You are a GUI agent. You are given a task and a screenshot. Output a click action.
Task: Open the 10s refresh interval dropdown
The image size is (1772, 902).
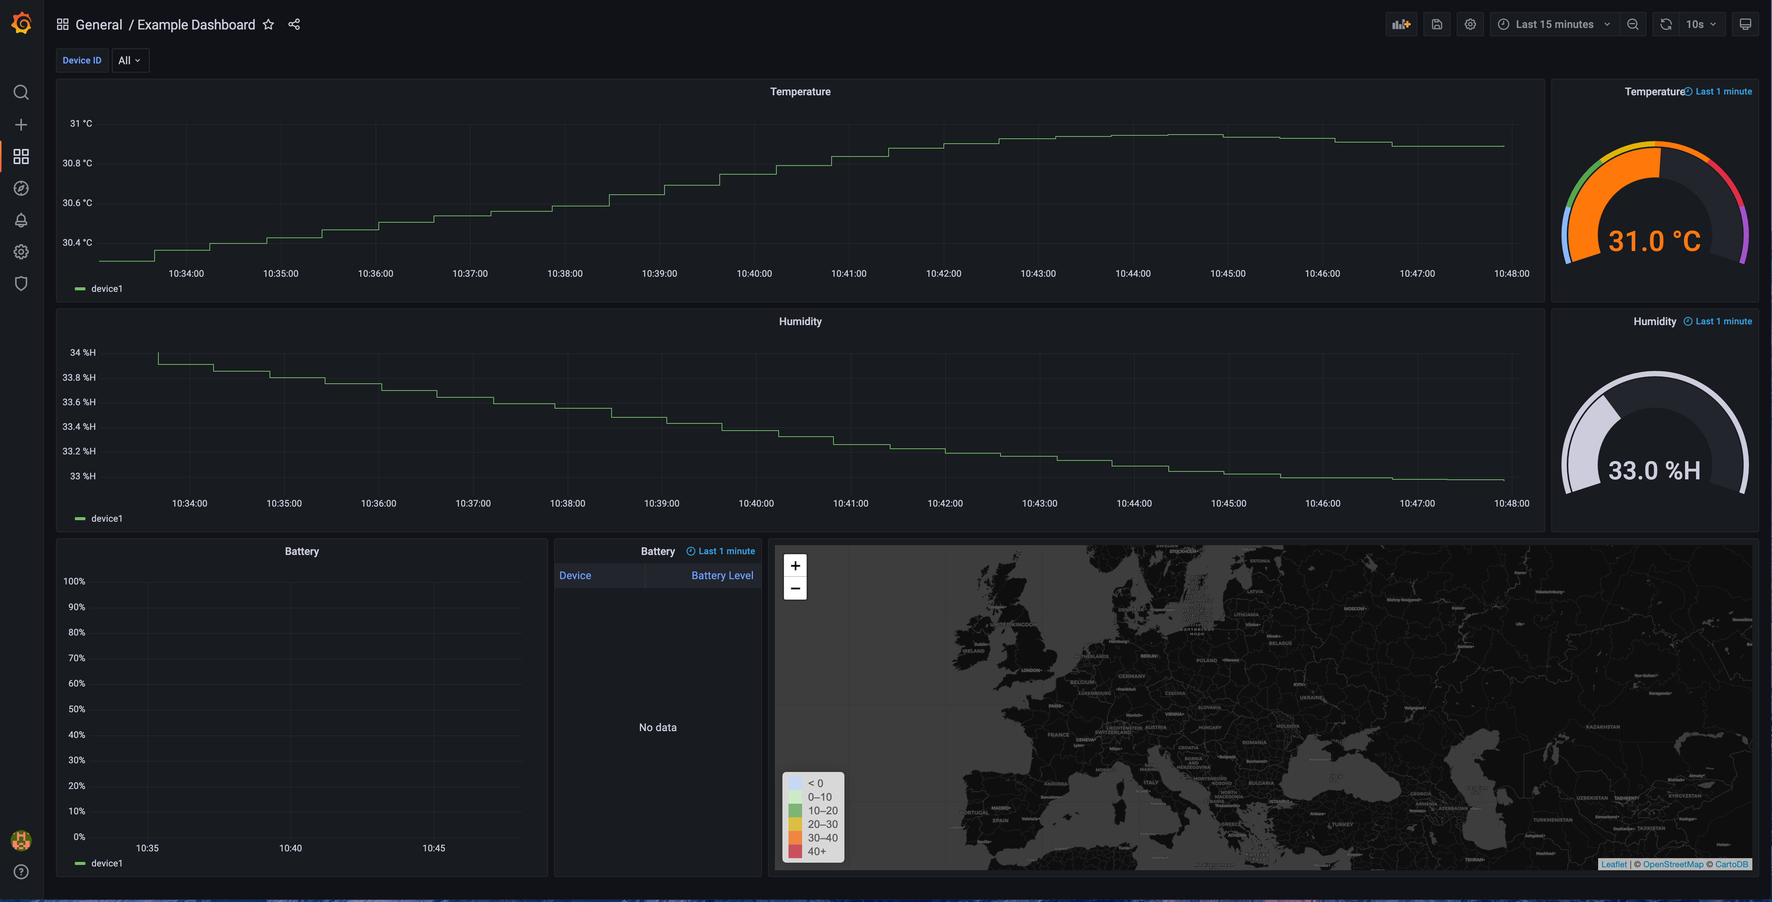pos(1701,24)
